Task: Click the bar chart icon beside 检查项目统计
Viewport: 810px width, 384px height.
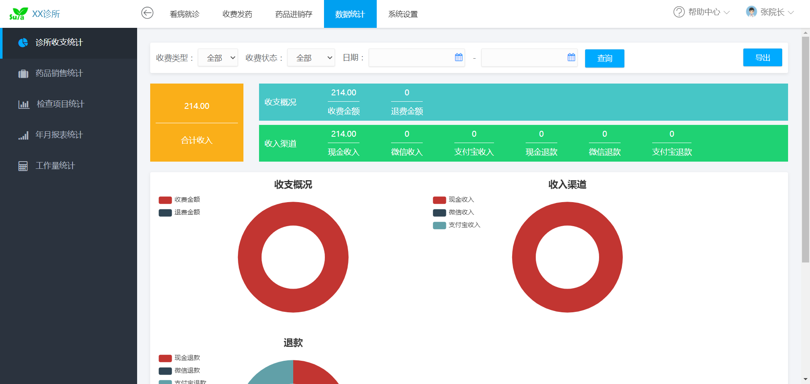Action: (24, 104)
